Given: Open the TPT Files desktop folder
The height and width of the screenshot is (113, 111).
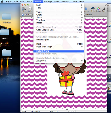Looking at the screenshot, I should click(7, 18).
